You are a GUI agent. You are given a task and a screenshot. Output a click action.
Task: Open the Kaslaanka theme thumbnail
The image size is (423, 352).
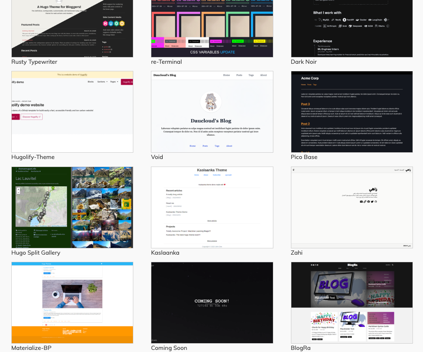point(212,207)
